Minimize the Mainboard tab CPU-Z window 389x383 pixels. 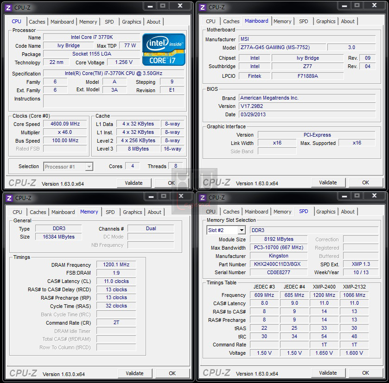(344, 6)
